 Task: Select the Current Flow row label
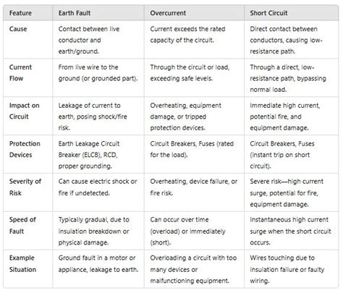[20, 72]
